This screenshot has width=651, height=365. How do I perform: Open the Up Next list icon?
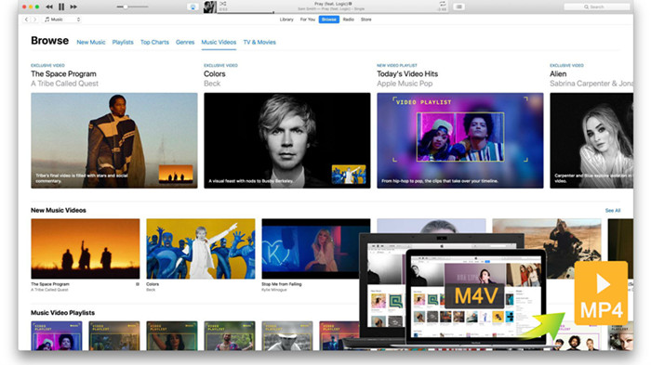point(458,7)
